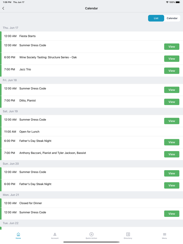View Anthony Bazzani and Tyler Jackson event

pyautogui.click(x=171, y=154)
